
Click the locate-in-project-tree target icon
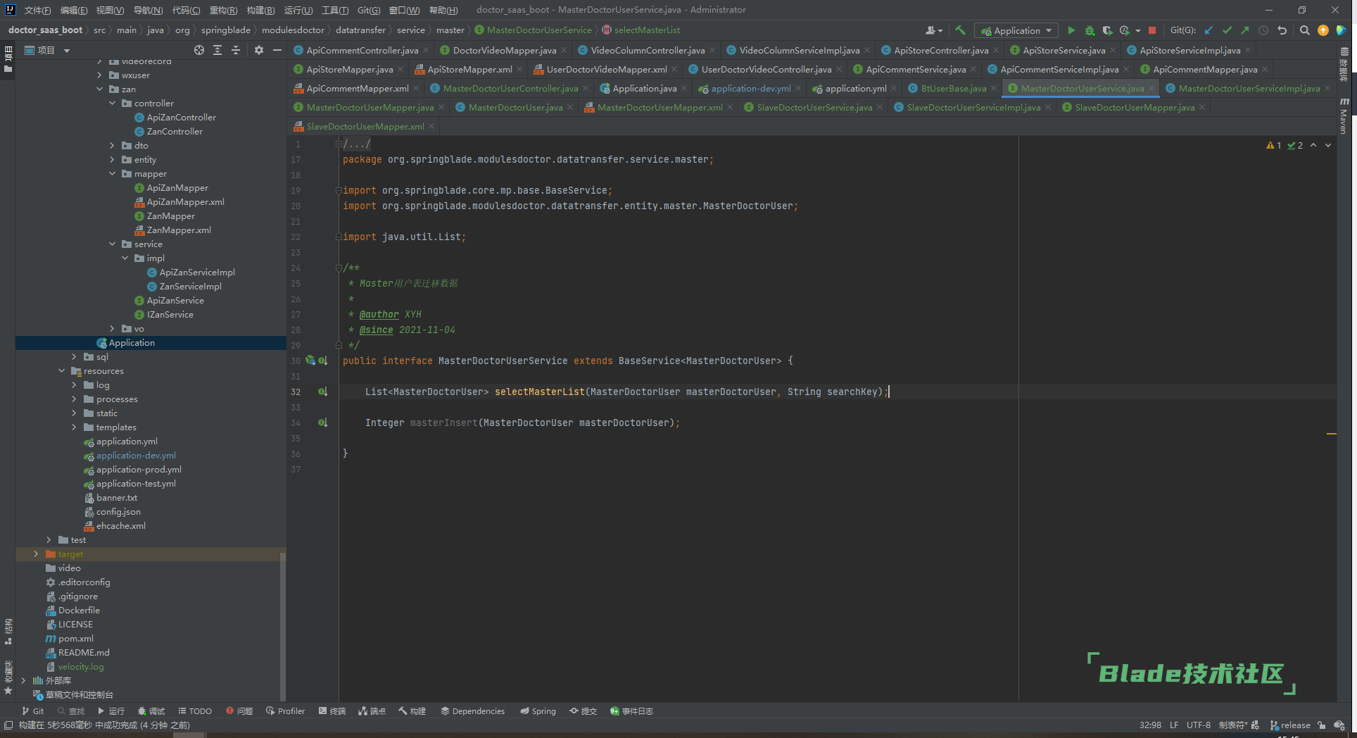[x=199, y=50]
